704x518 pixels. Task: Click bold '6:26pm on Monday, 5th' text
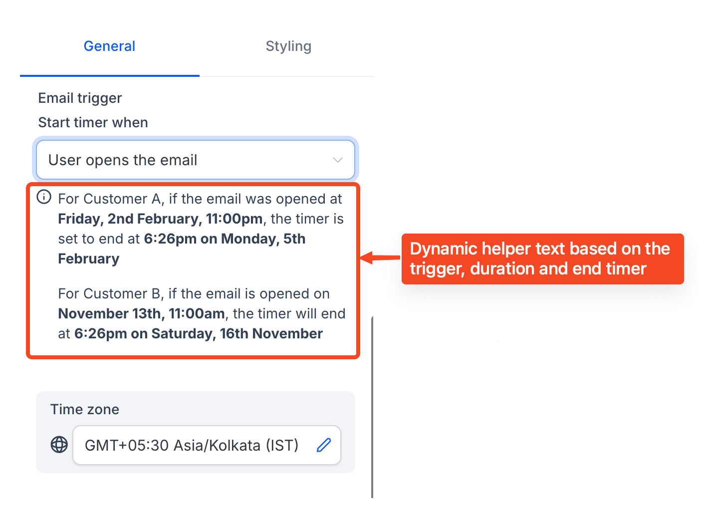225,239
